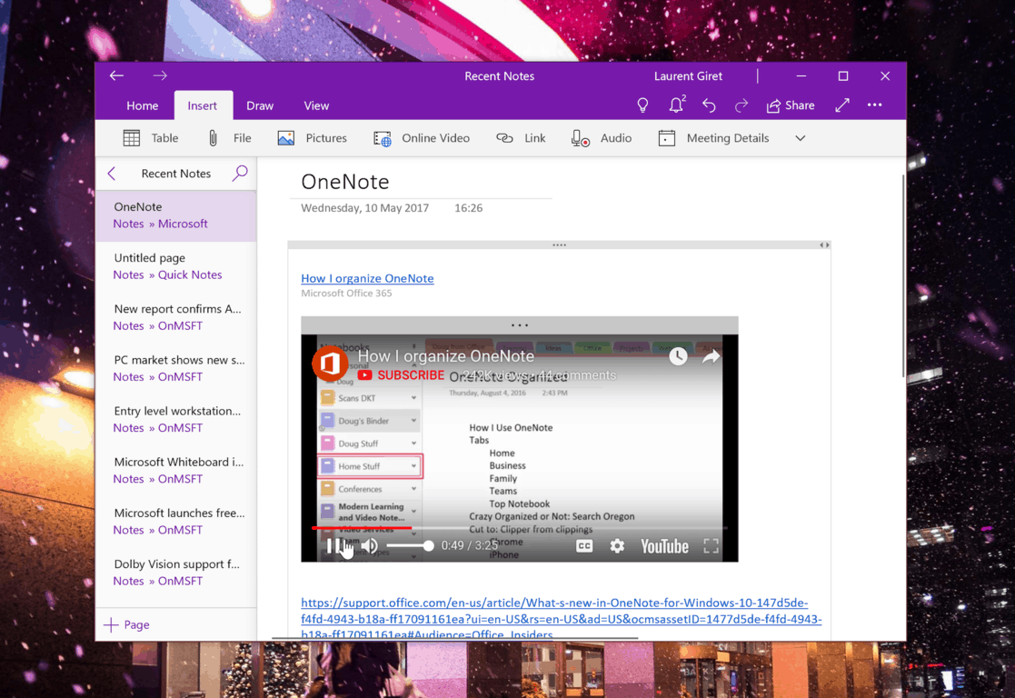1015x698 pixels.
Task: Open the Untitled page note
Action: (176, 266)
